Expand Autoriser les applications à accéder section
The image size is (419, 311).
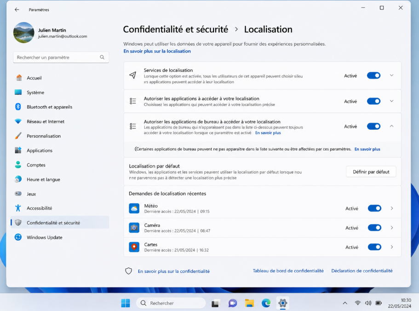click(391, 101)
